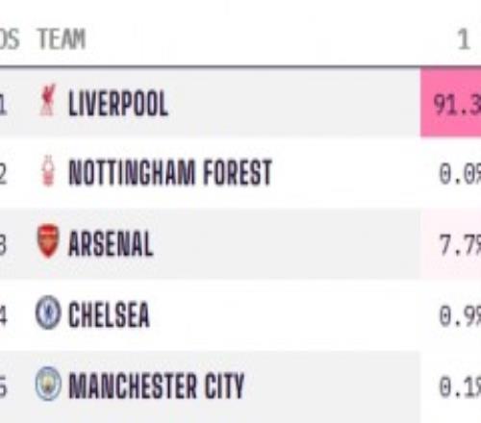481x423 pixels.
Task: Open the Liverpool team link
Action: tap(118, 103)
